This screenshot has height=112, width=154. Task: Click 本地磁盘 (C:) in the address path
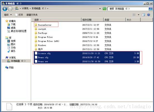(39, 8)
